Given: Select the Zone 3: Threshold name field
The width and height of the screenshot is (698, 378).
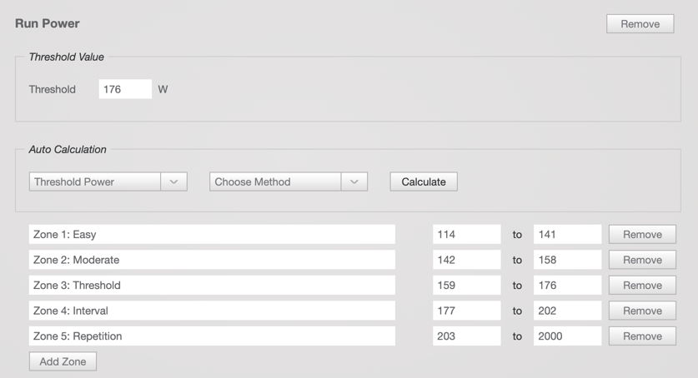Looking at the screenshot, I should [212, 286].
